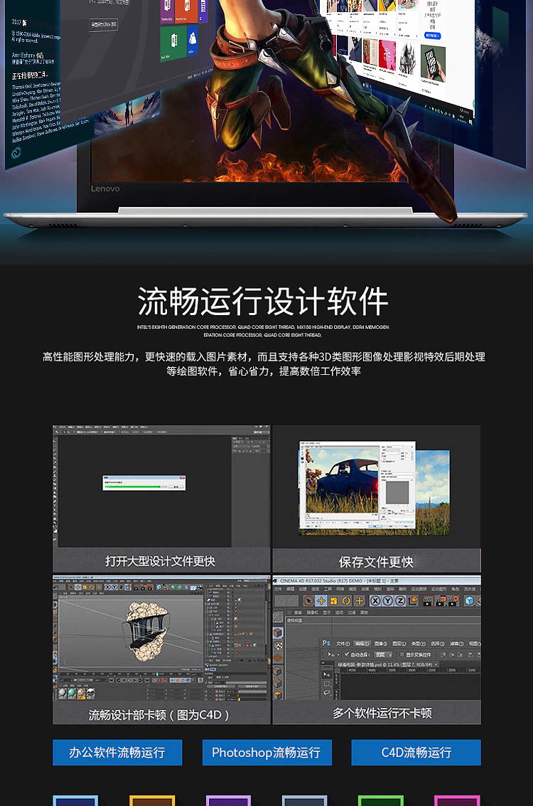Screen dimensions: 533x806
Task: Click the green timeline playhead marker in C4D
Action: click(157, 674)
